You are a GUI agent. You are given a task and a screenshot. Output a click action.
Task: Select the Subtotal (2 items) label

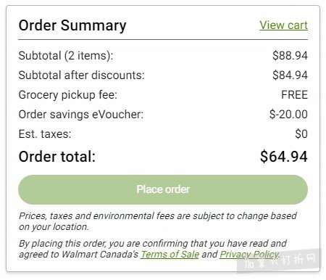click(66, 56)
